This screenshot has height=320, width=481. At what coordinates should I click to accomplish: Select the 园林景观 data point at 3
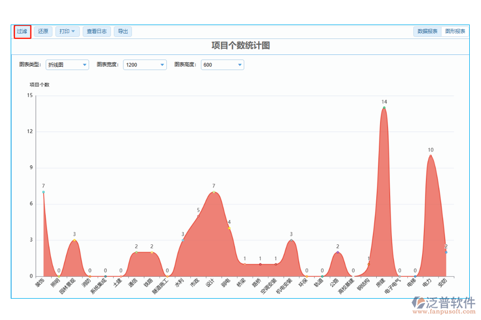coord(74,240)
